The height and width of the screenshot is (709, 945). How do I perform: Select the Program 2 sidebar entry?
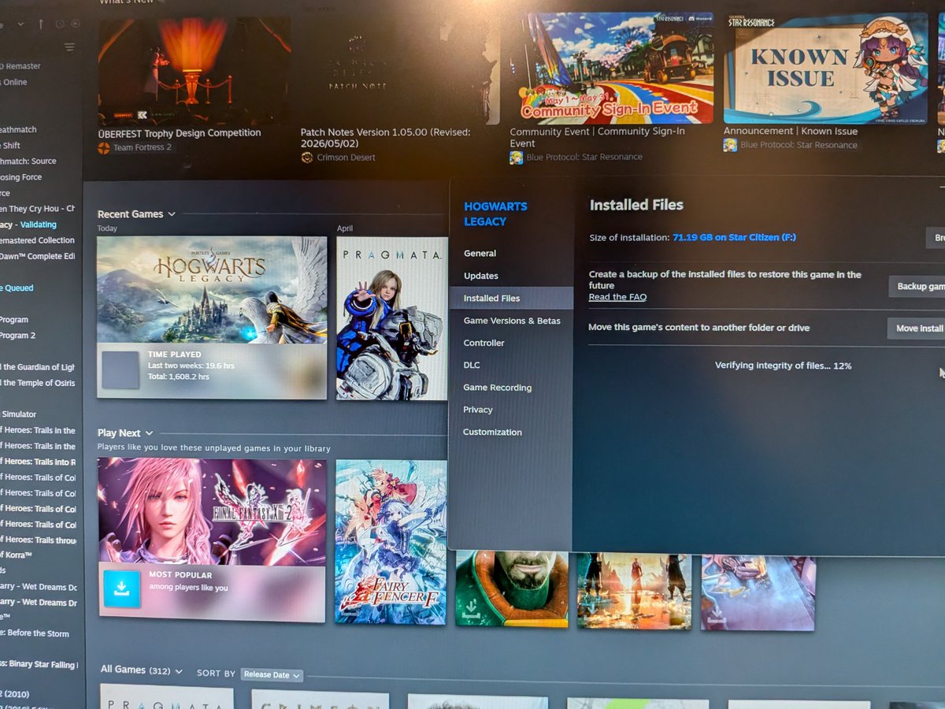(18, 335)
